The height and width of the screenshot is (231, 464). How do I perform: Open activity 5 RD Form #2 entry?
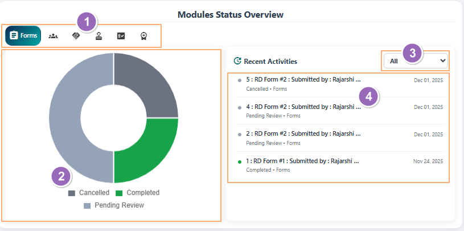303,80
